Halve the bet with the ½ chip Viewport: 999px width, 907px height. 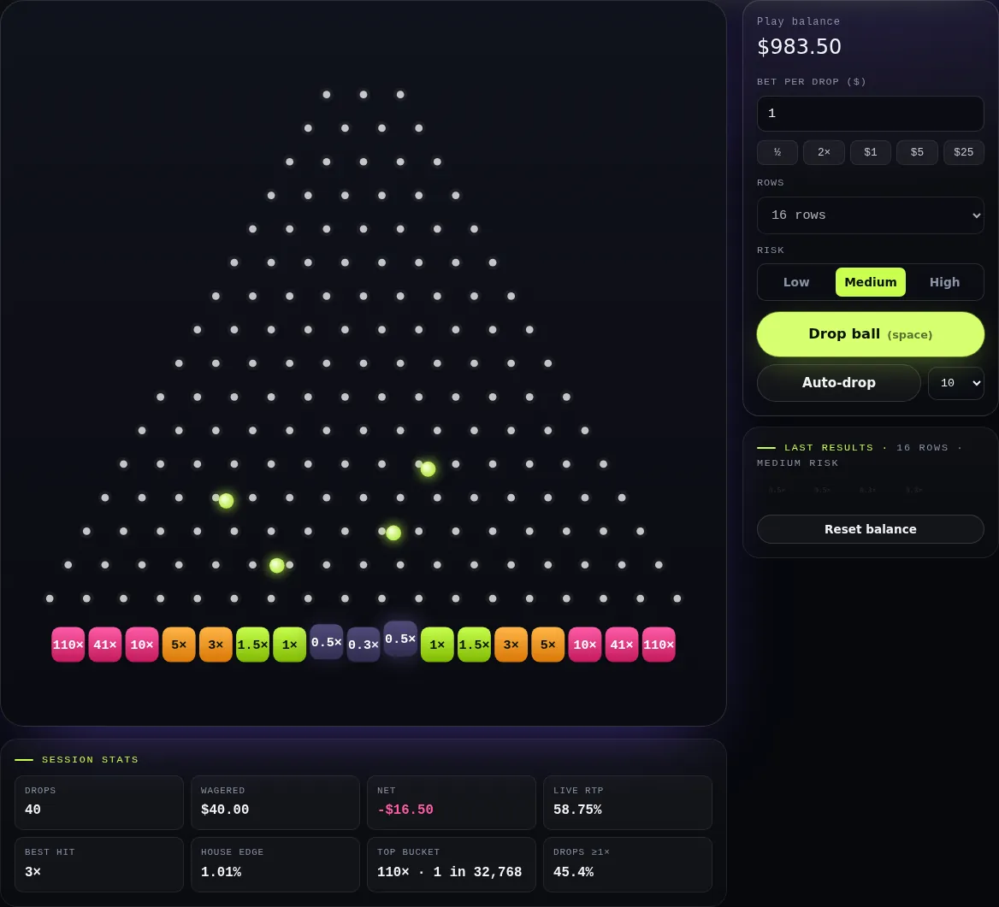pos(777,152)
